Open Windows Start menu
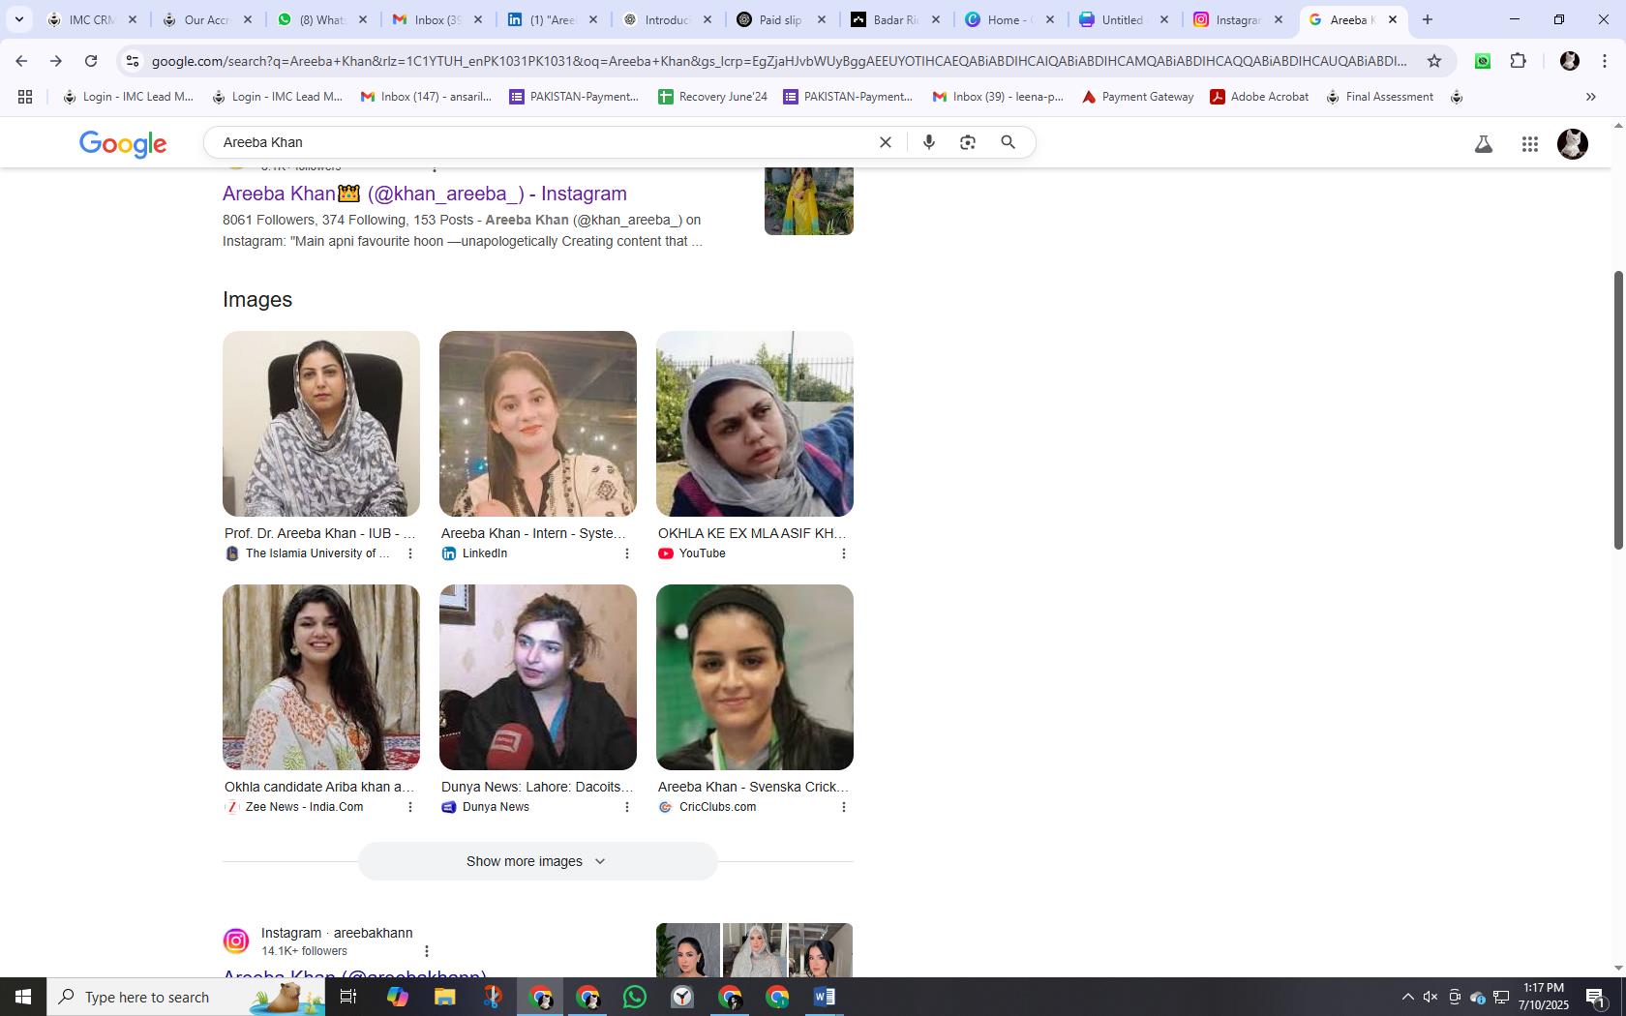1626x1016 pixels. click(23, 997)
